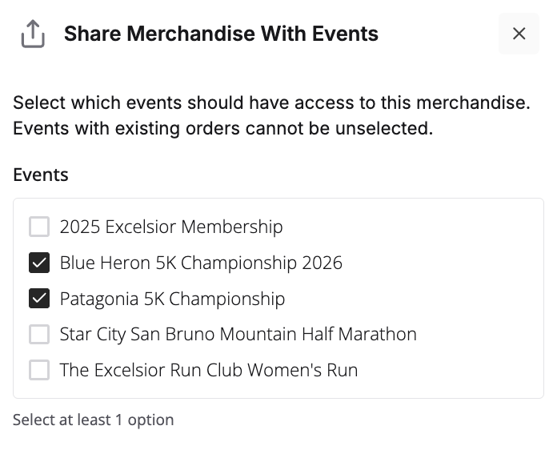This screenshot has height=450, width=557.
Task: Uncheck the Patagonia 5K Championship checkbox
Action: tap(39, 299)
